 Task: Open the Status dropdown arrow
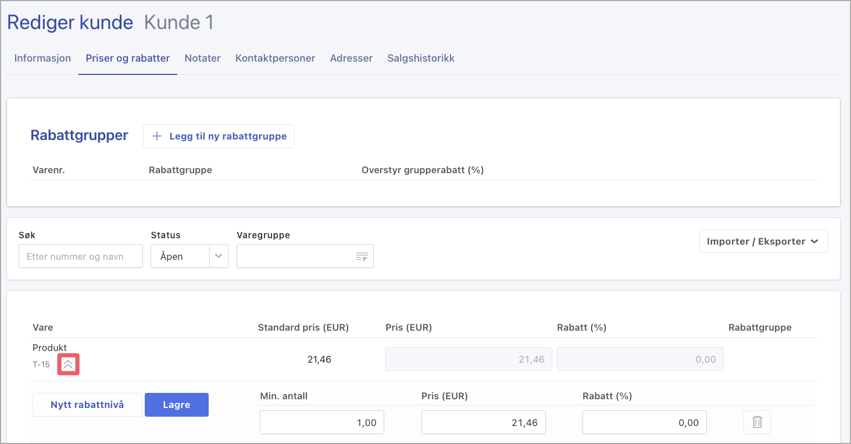[219, 256]
